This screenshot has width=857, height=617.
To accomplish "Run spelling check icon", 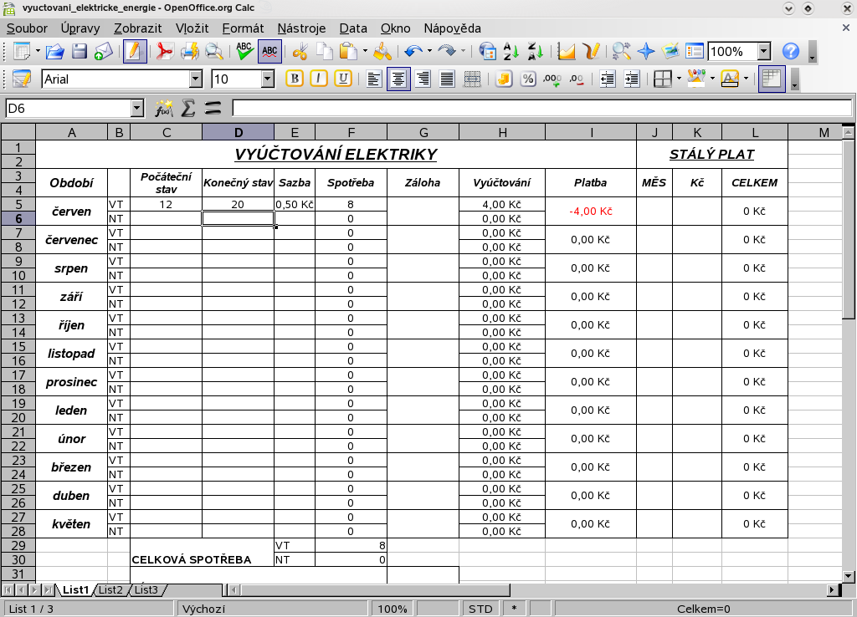I will [x=244, y=51].
